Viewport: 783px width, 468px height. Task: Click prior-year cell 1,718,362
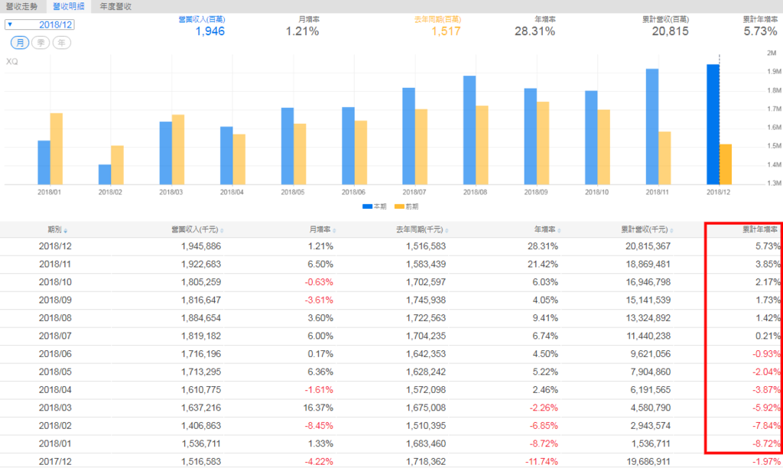pos(426,462)
